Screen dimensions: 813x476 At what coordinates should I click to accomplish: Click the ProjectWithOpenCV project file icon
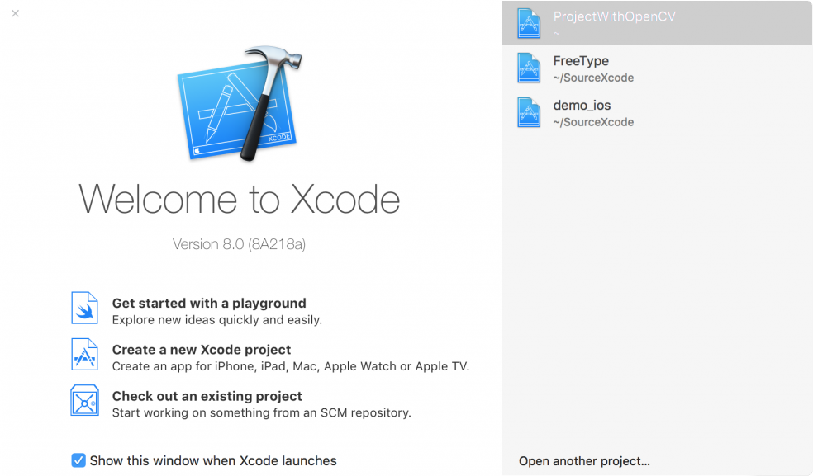(529, 22)
